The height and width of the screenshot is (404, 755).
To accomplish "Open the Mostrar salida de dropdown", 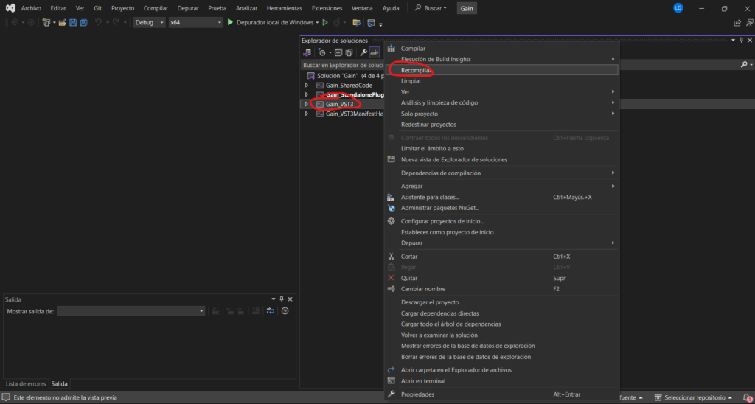I will pyautogui.click(x=131, y=312).
